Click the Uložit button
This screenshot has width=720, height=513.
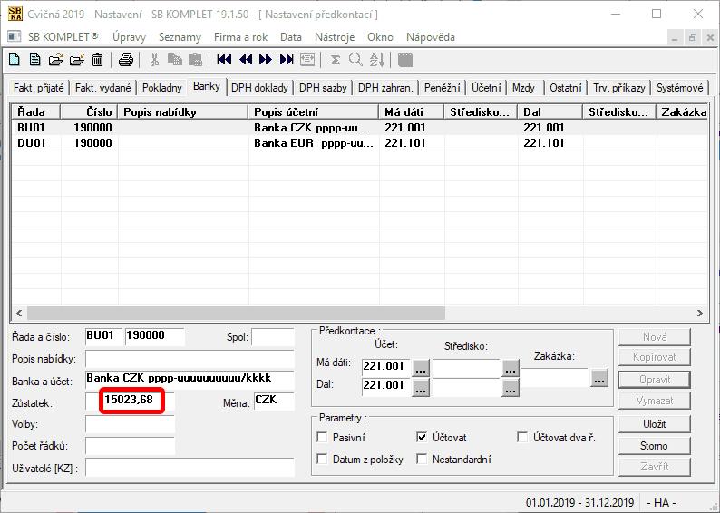coord(655,424)
